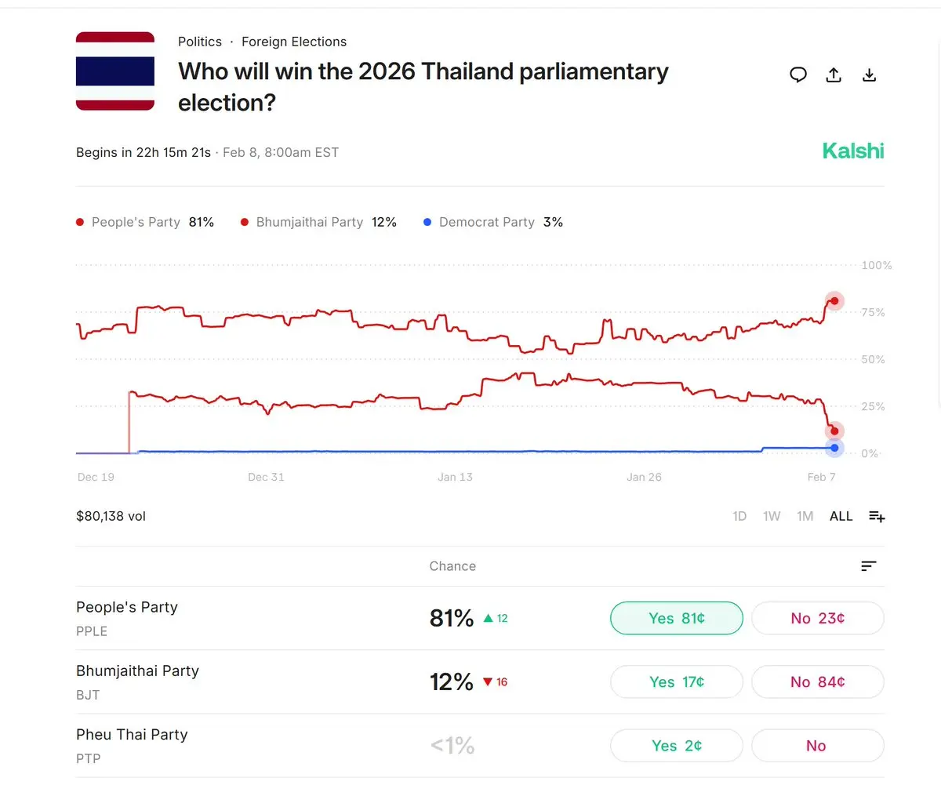Open the Foreign Elections category link

[x=294, y=42]
